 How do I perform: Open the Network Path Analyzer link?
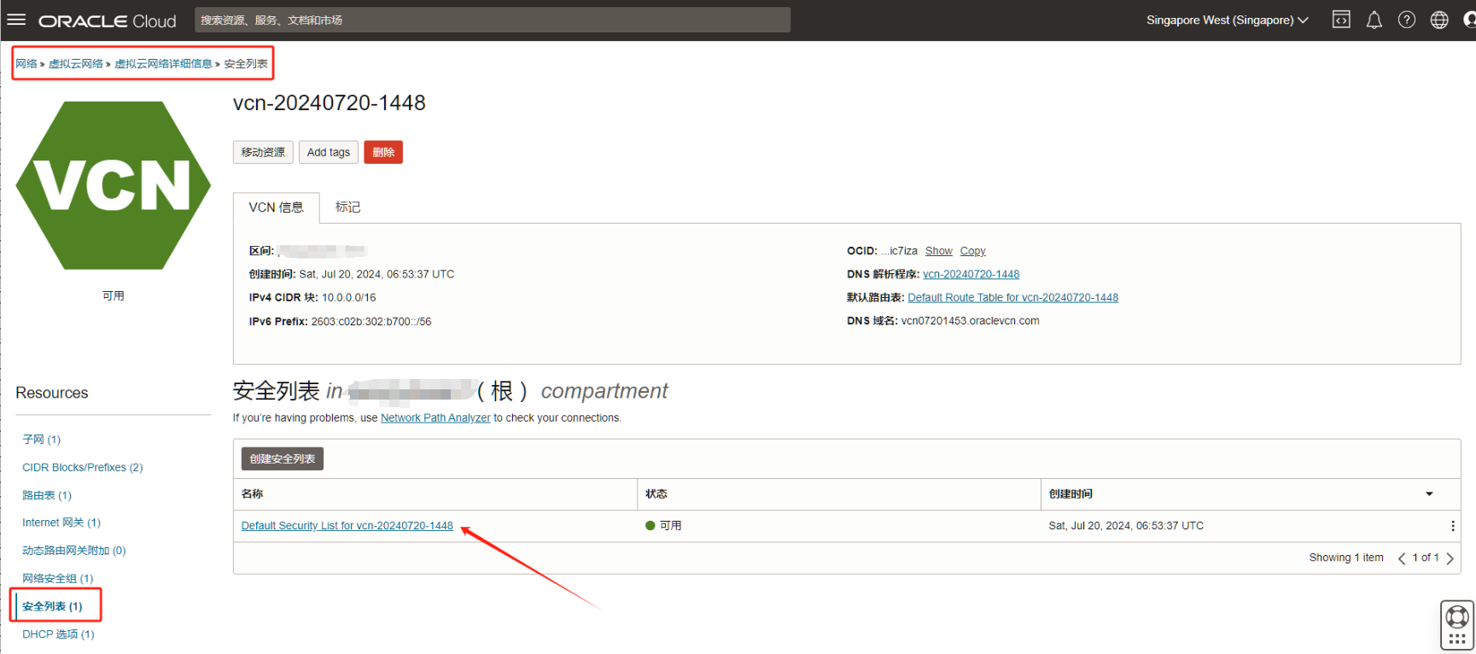(435, 418)
